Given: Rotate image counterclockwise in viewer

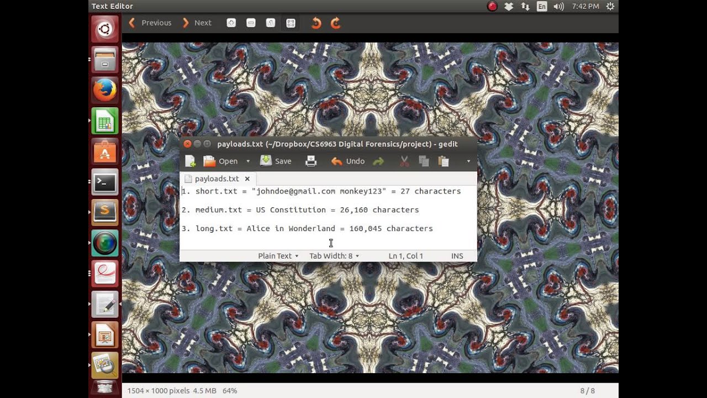Looking at the screenshot, I should (316, 23).
